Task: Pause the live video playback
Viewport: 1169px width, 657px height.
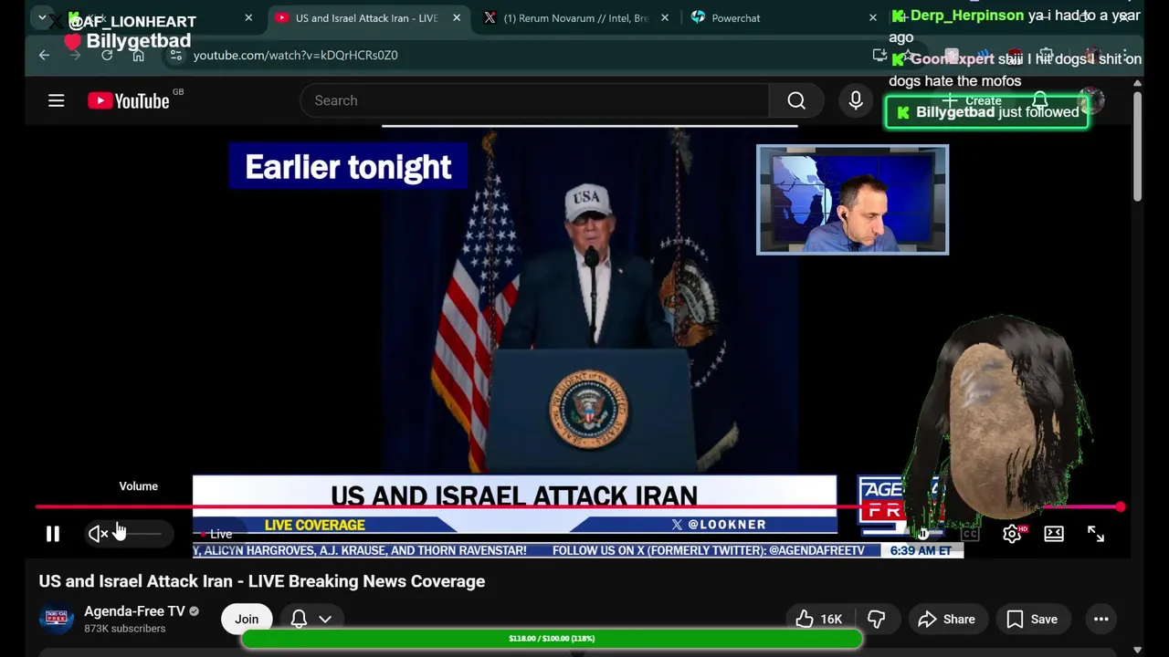Action: (52, 534)
